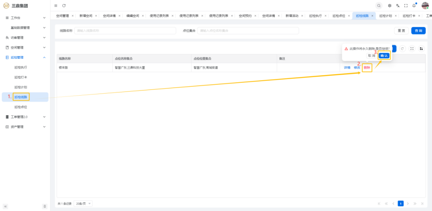
Task: Open settings via the gear icon
Action: (390, 5)
